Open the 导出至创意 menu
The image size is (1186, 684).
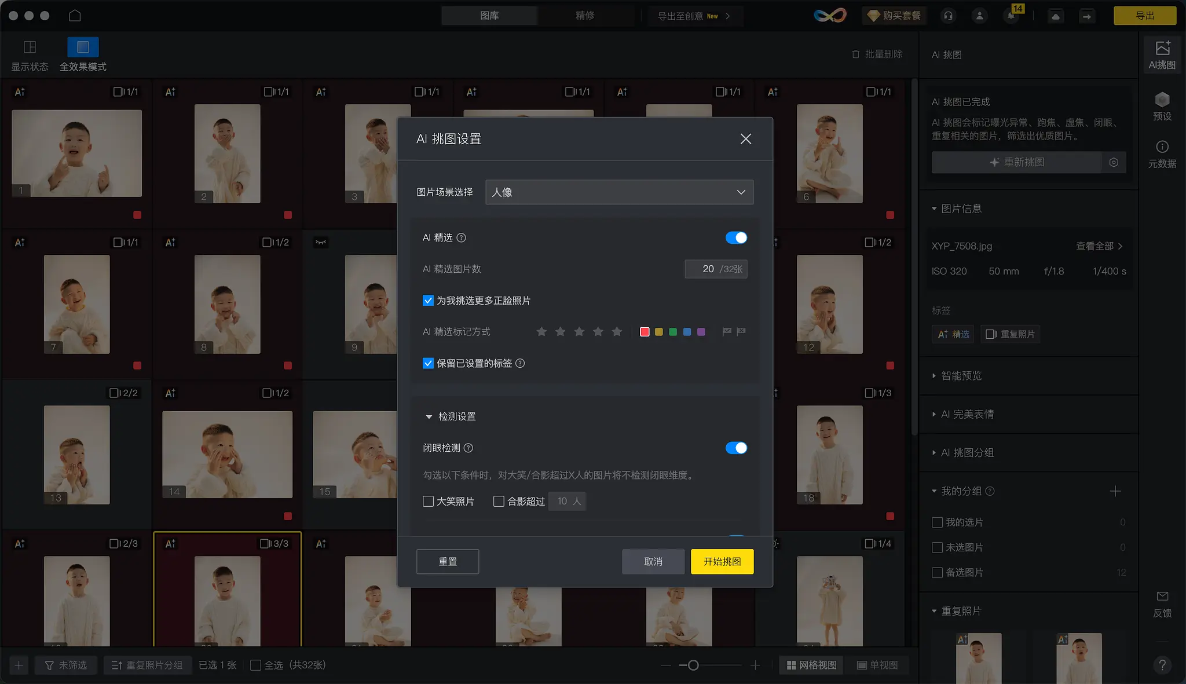tap(693, 16)
